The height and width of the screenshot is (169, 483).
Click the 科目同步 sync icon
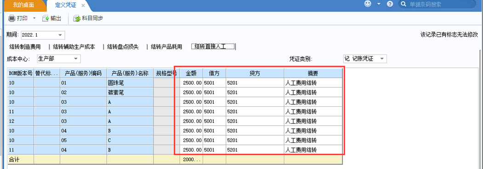click(77, 18)
